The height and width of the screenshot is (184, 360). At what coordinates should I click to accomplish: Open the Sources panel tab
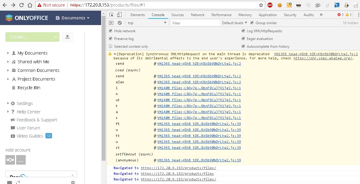click(x=177, y=15)
